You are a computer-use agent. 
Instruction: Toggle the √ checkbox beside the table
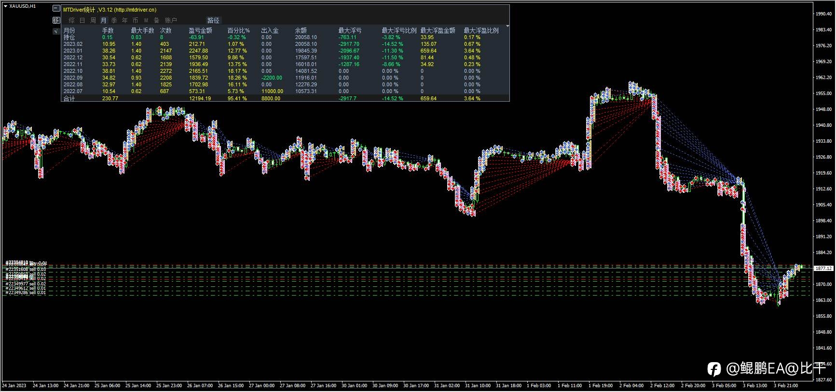coord(56,31)
